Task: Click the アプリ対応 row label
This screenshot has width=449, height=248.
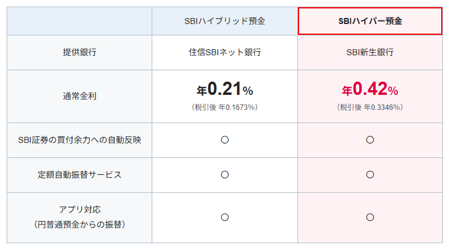Action: tap(79, 210)
